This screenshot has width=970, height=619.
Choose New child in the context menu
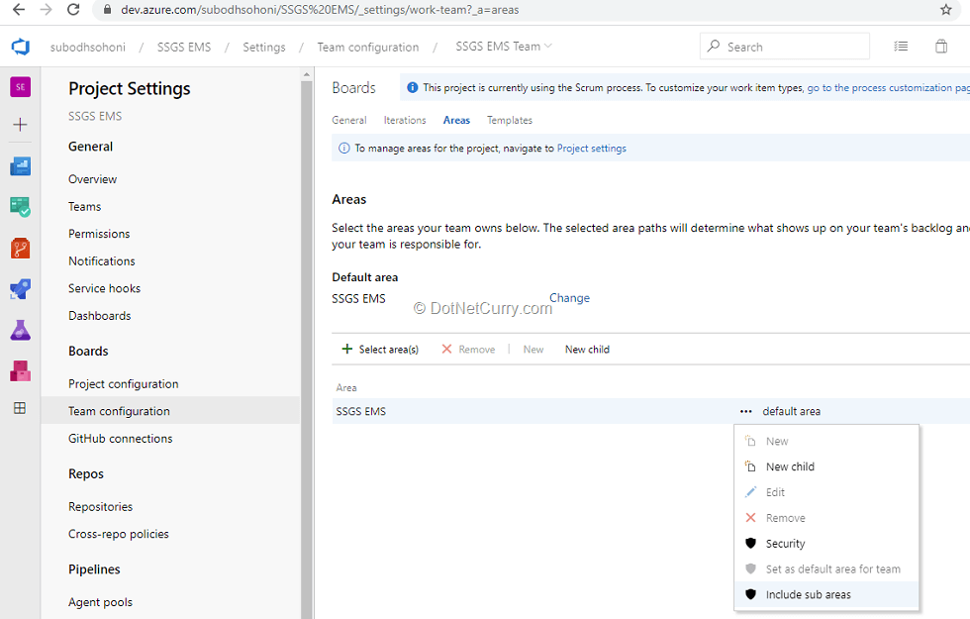click(x=790, y=466)
